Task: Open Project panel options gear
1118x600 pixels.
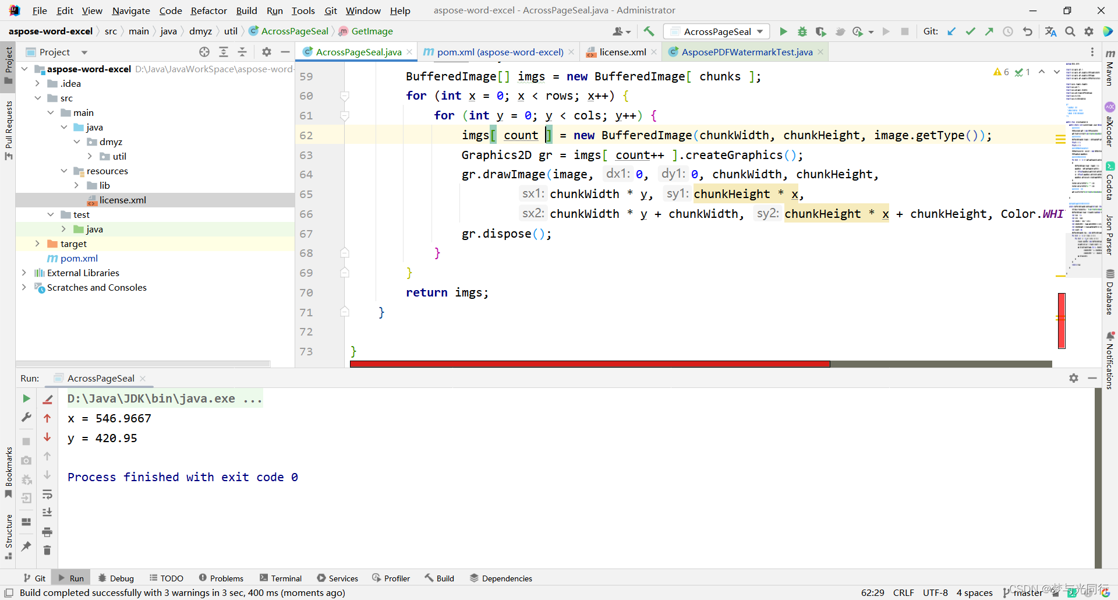Action: 267,52
